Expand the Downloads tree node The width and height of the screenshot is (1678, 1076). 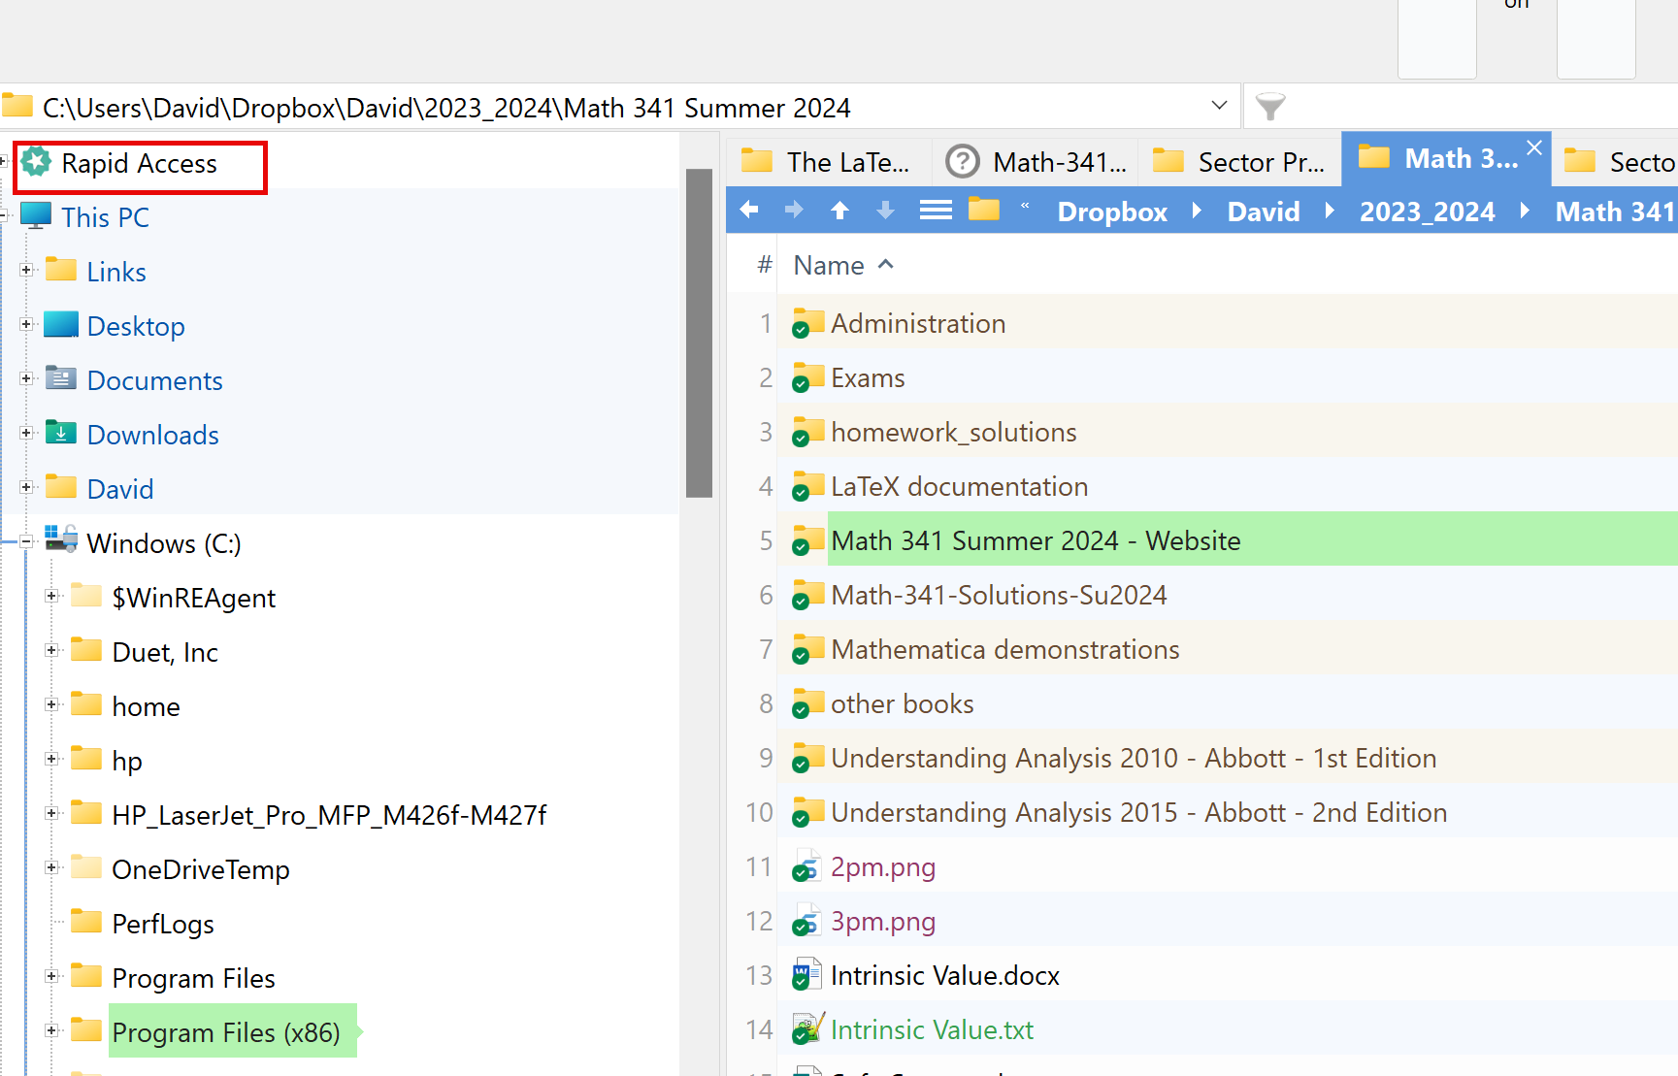[27, 434]
